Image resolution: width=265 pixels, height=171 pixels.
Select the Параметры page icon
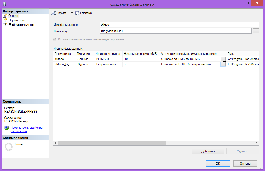pyautogui.click(x=5, y=20)
